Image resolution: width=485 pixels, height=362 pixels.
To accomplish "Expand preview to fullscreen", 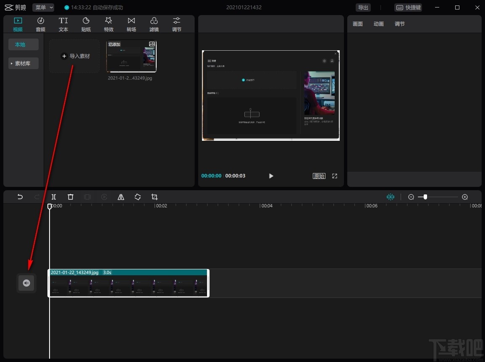I will tap(335, 176).
